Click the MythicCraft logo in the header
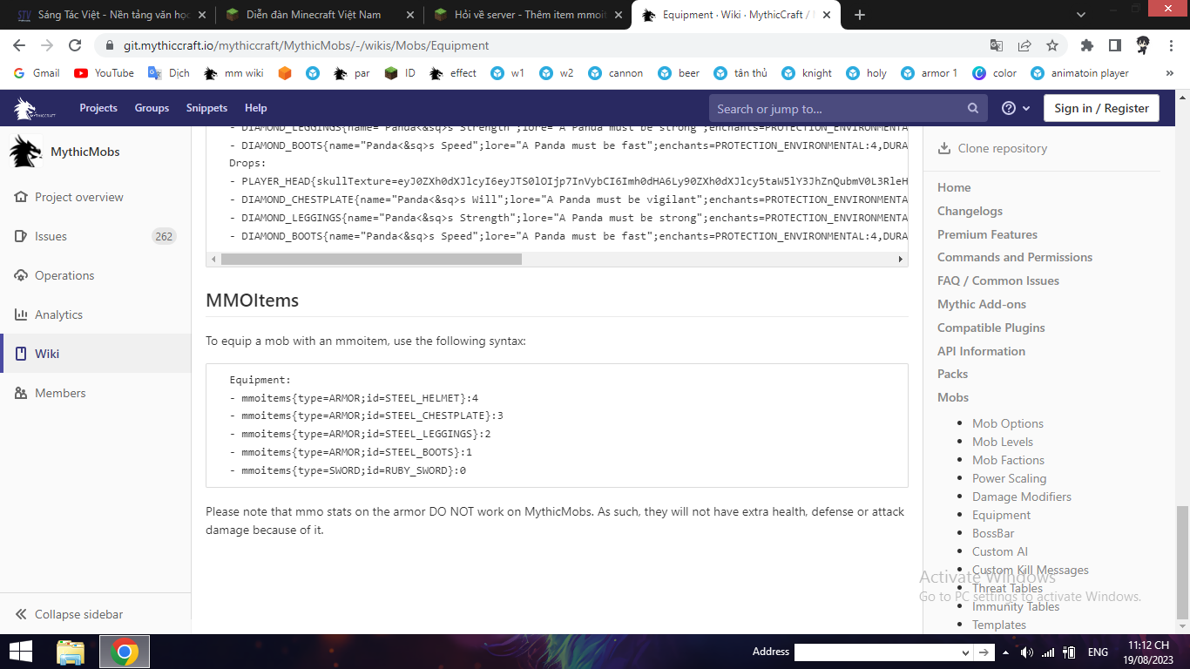Screen dimensions: 1190x669 [35, 108]
